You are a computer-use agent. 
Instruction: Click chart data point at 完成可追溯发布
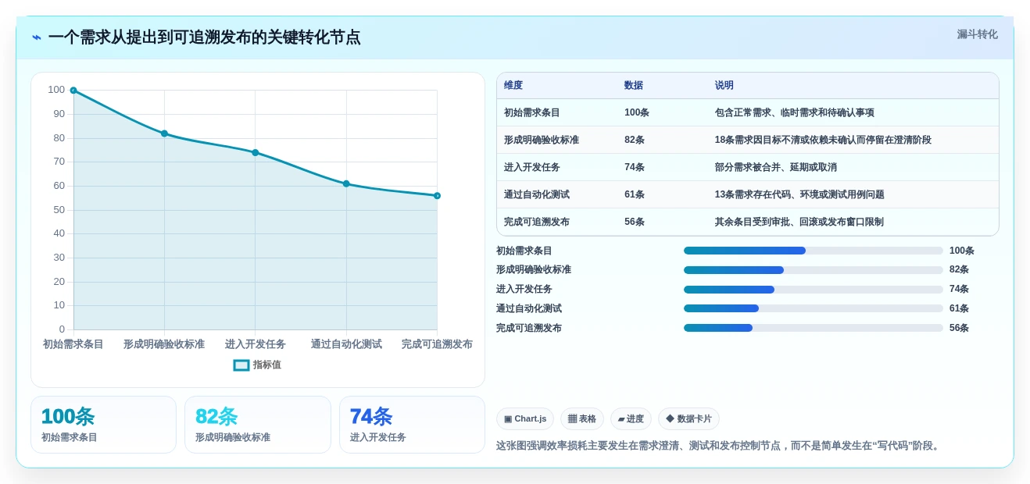pyautogui.click(x=437, y=196)
